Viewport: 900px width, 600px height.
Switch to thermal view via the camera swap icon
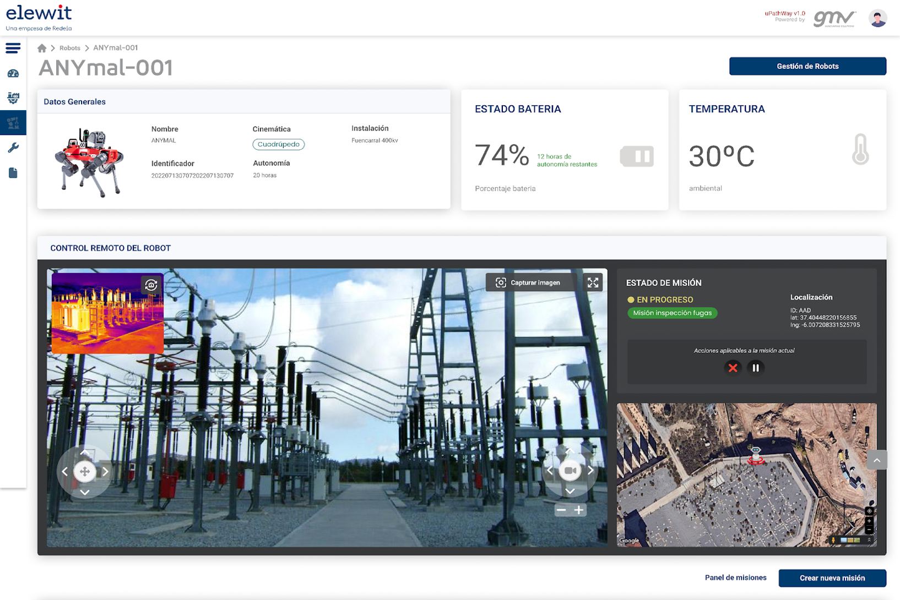(x=153, y=286)
